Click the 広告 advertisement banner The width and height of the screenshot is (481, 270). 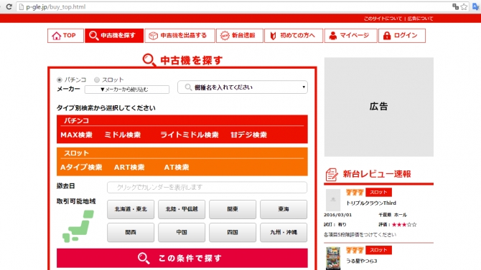(379, 107)
